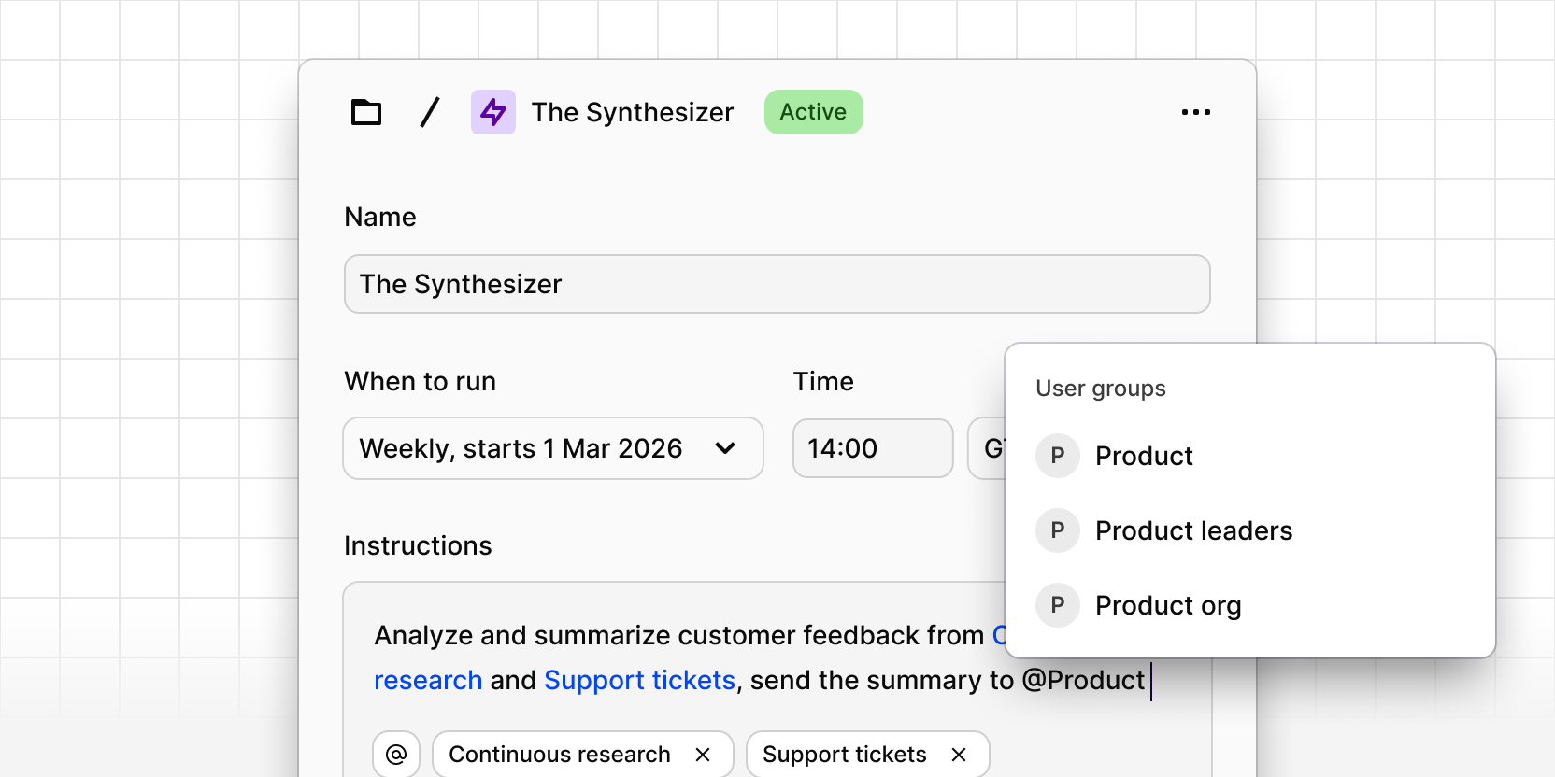The width and height of the screenshot is (1555, 777).
Task: Click the chevron arrow in schedule dropdown
Action: (x=725, y=448)
